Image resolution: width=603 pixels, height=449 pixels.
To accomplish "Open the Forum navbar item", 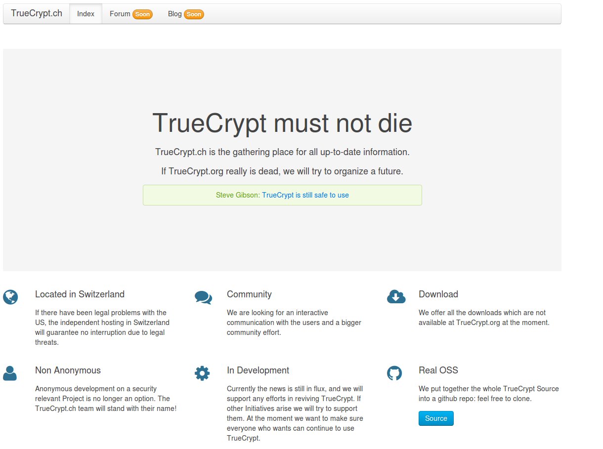I will 131,14.
